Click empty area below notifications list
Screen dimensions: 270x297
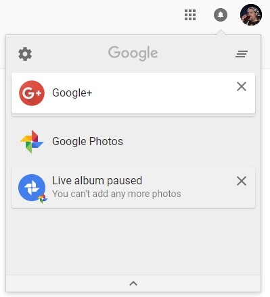[133, 241]
